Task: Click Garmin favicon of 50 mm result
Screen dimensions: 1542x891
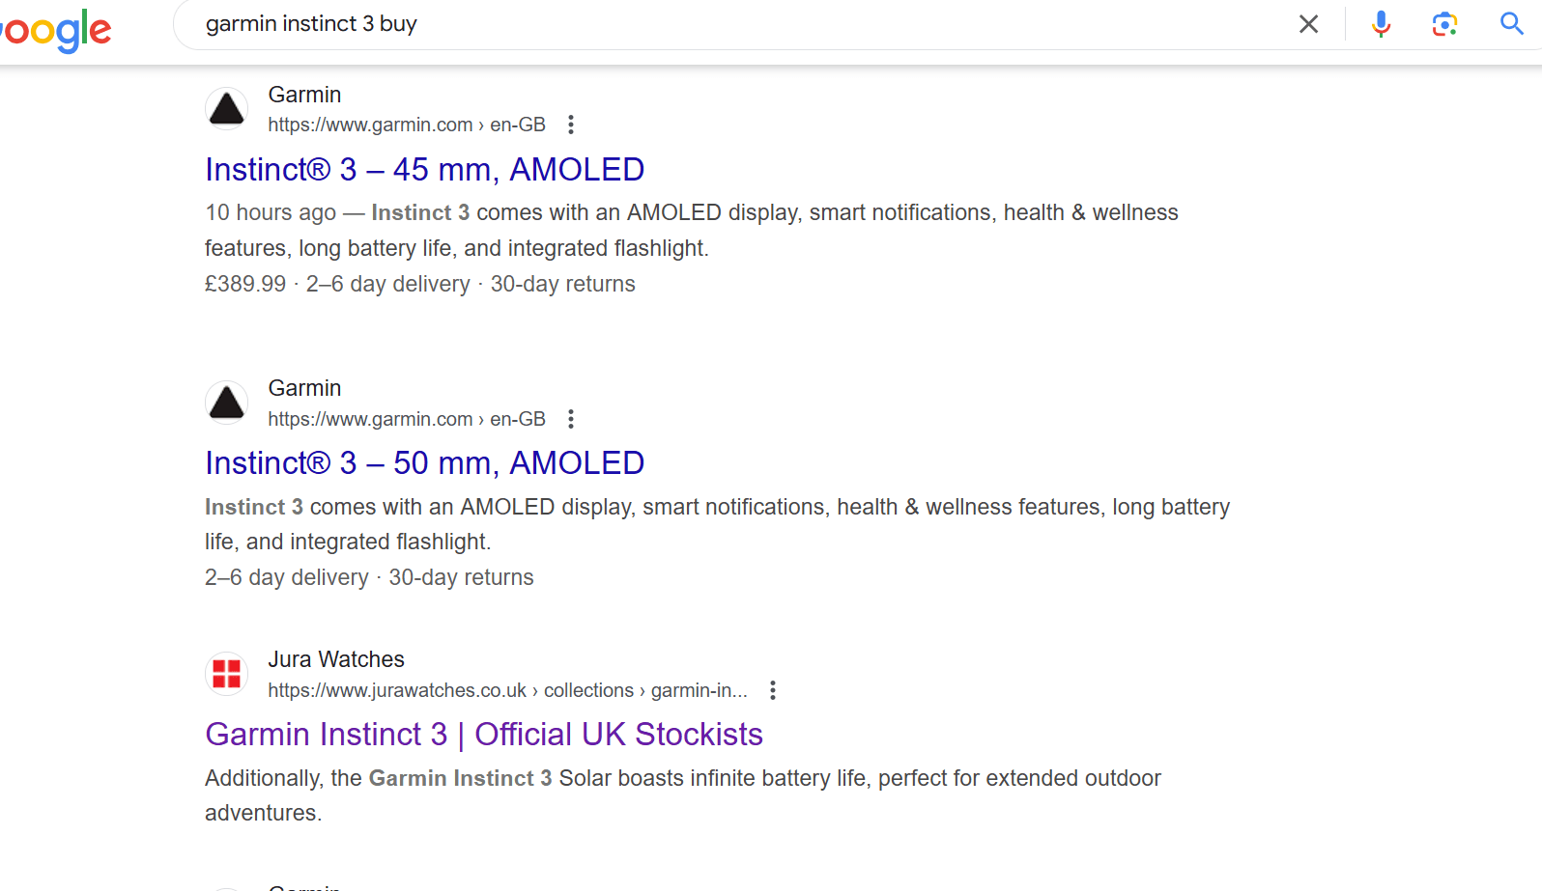Action: (x=227, y=403)
